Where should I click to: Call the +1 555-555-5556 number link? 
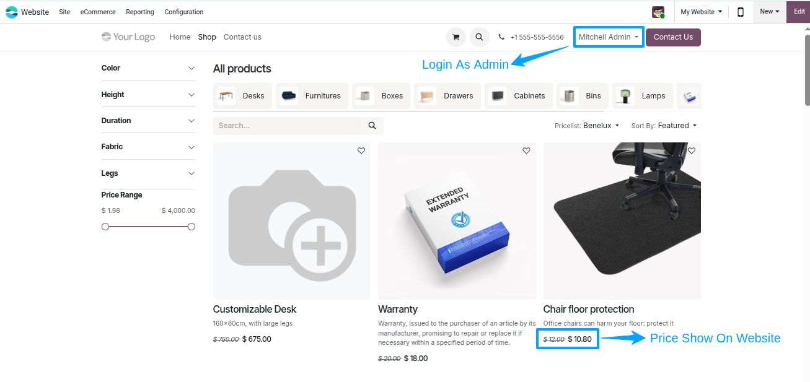pyautogui.click(x=537, y=37)
